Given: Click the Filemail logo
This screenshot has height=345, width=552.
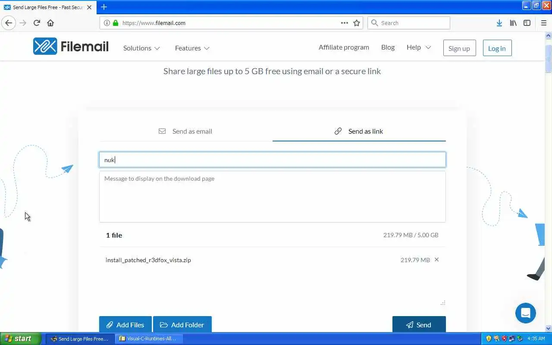Looking at the screenshot, I should pyautogui.click(x=71, y=47).
